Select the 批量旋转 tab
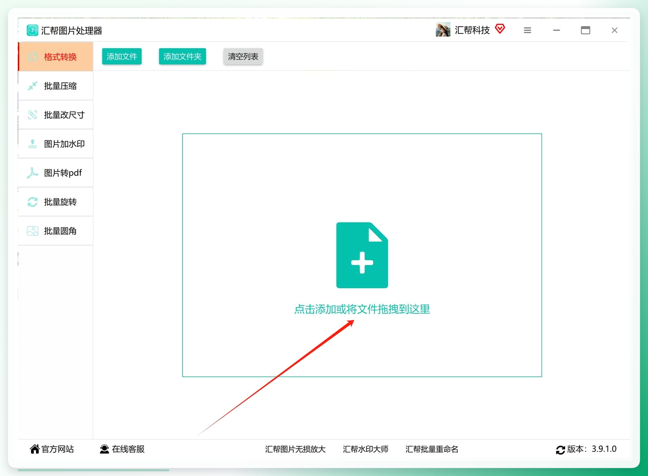The image size is (648, 476). coord(56,202)
